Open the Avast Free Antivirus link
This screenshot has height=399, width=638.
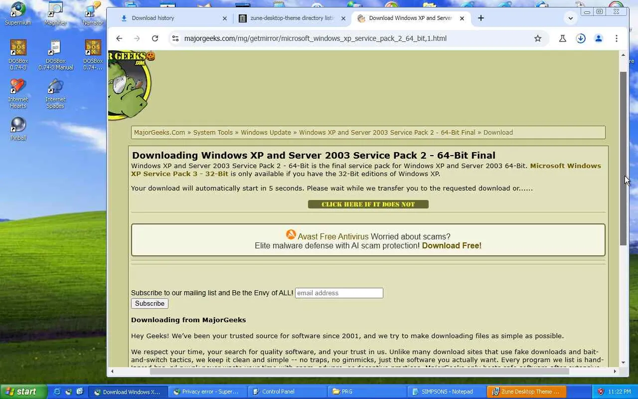click(333, 236)
